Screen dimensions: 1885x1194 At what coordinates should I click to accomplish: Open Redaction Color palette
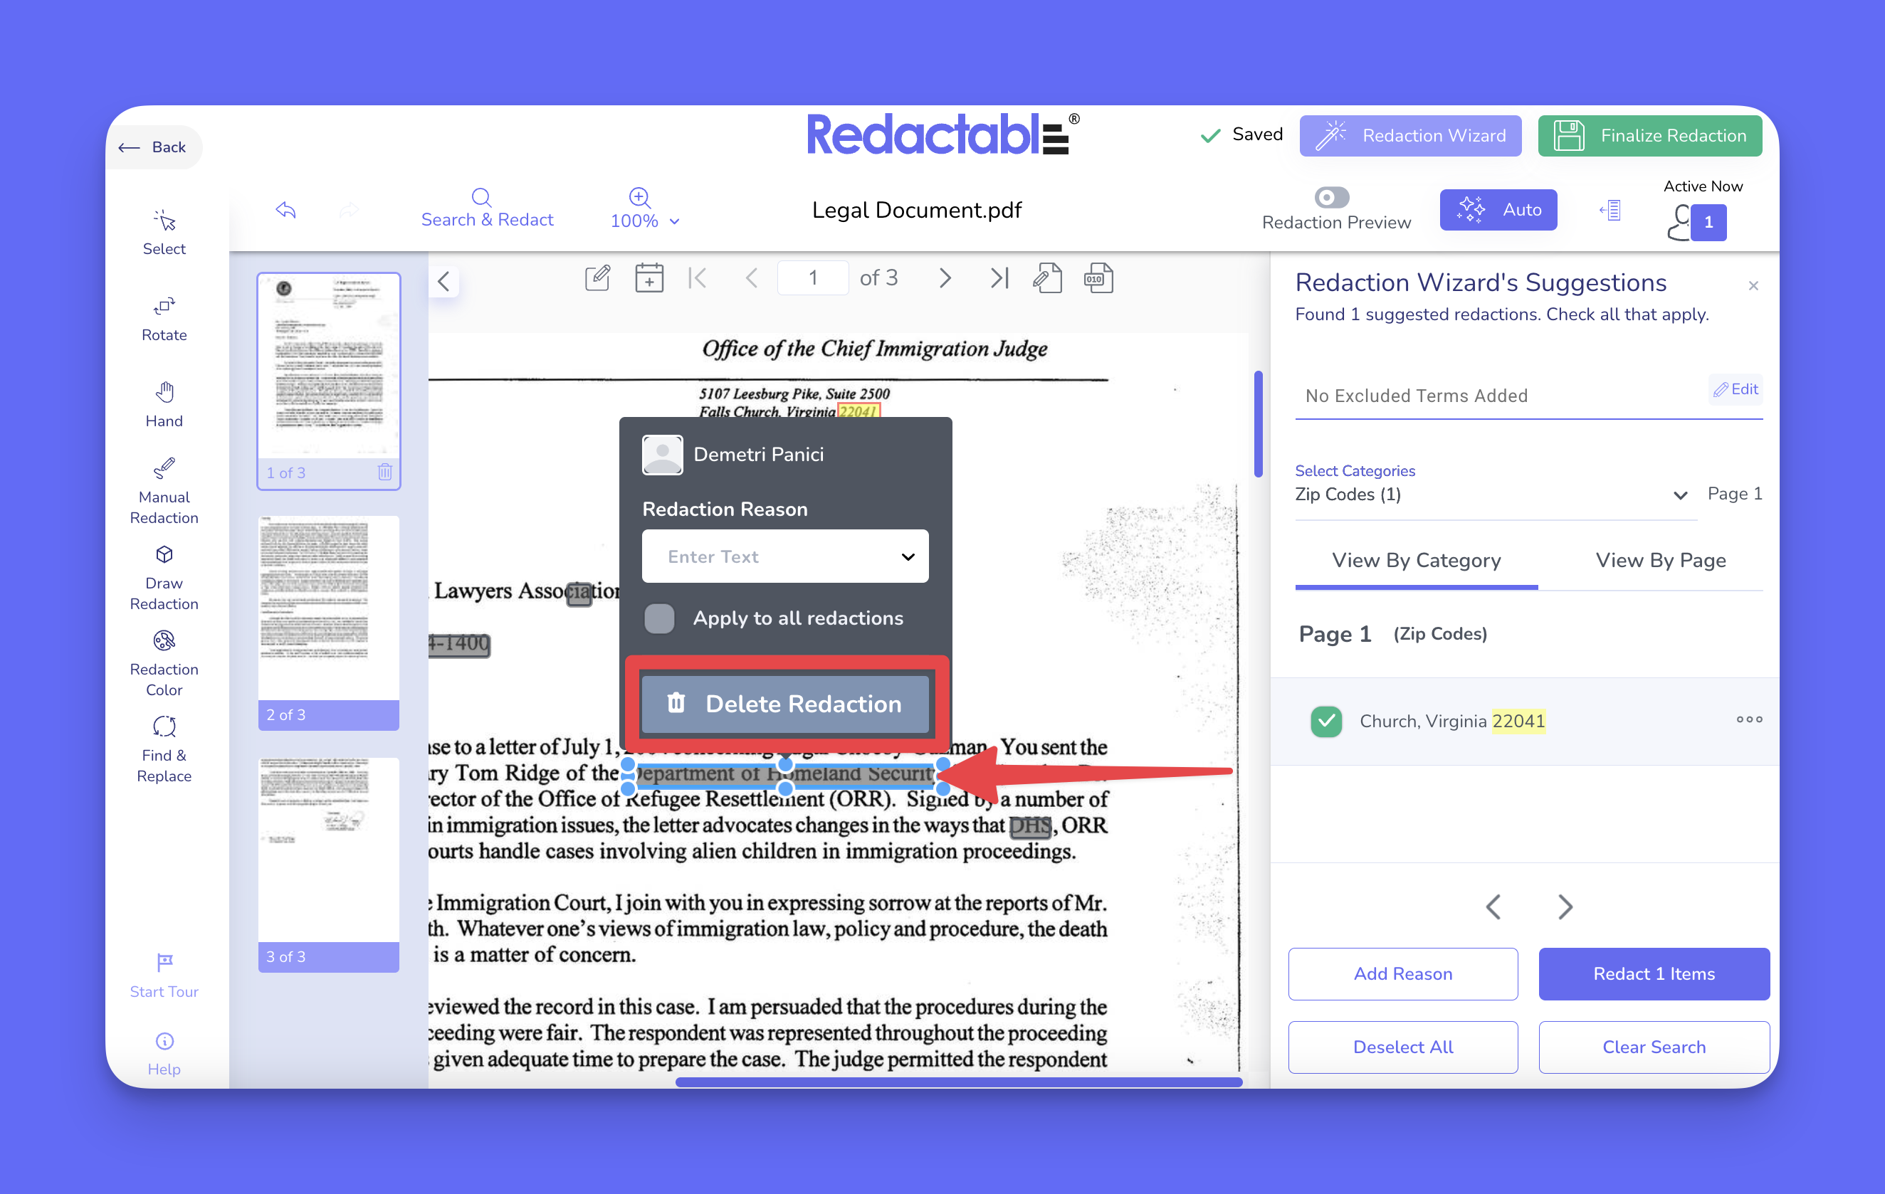[x=164, y=663]
